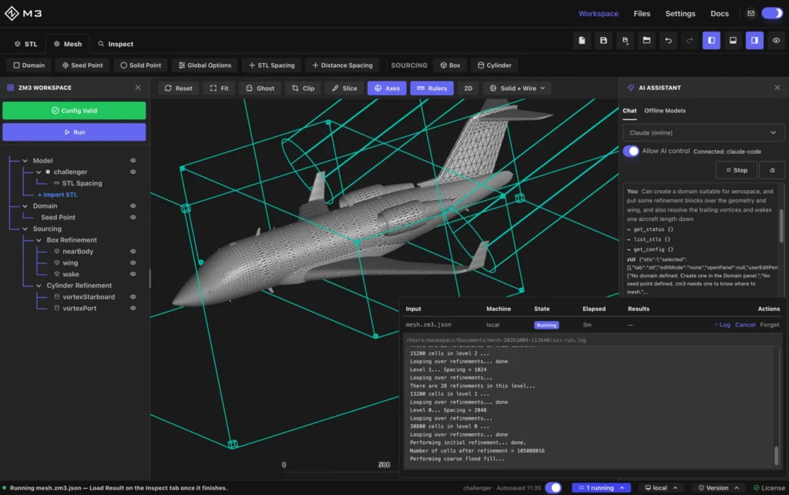
Task: Switch to the Inspect tab
Action: (116, 44)
